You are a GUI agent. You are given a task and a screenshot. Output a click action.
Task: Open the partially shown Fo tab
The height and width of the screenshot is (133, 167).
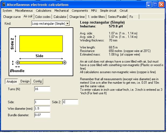point(133,17)
